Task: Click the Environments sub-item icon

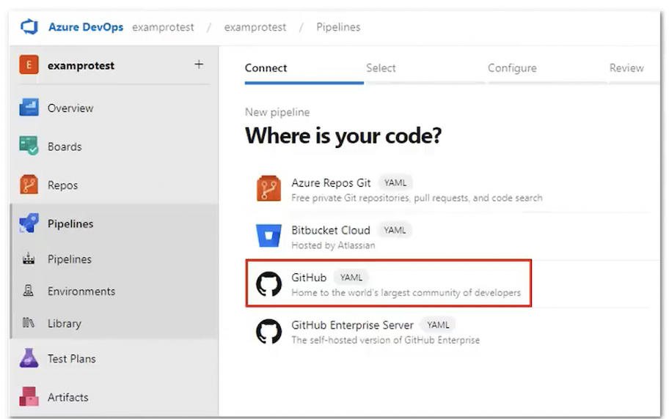Action: [29, 291]
